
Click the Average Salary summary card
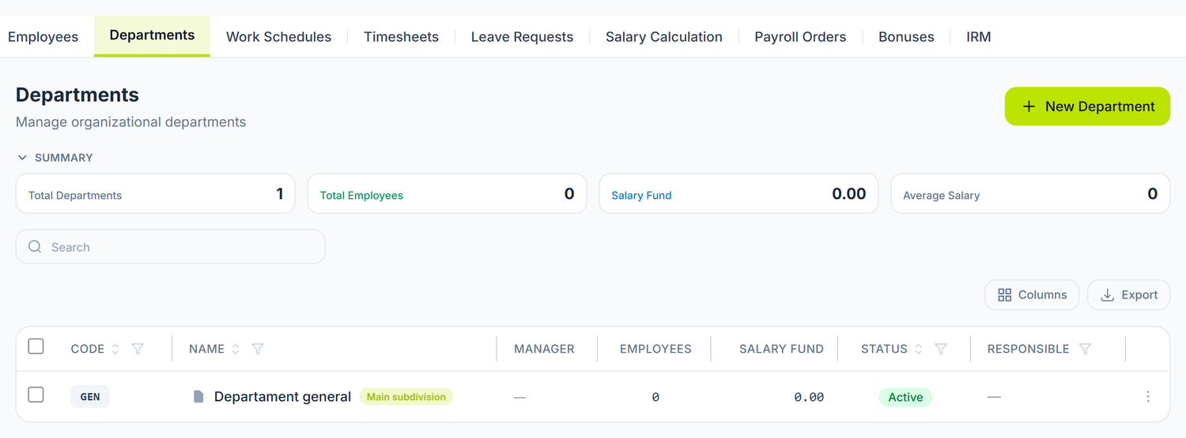[1030, 194]
